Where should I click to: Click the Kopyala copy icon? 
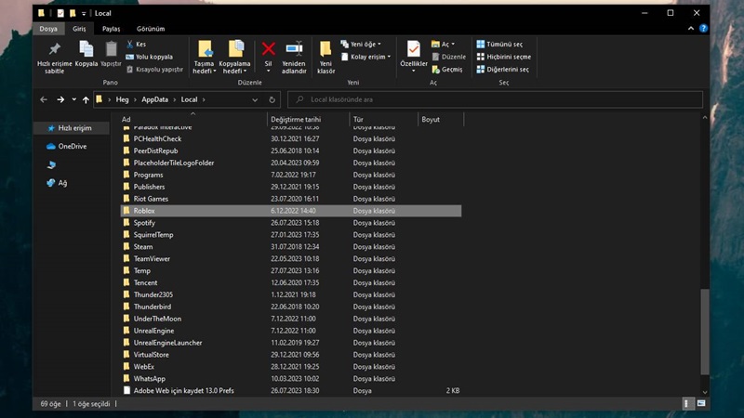[86, 54]
